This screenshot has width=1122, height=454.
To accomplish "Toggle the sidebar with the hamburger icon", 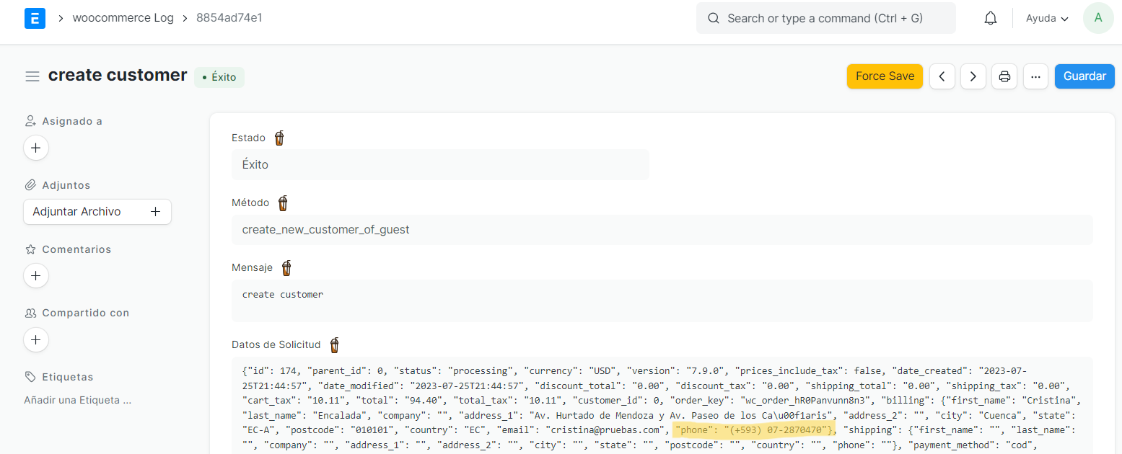I will (x=32, y=76).
